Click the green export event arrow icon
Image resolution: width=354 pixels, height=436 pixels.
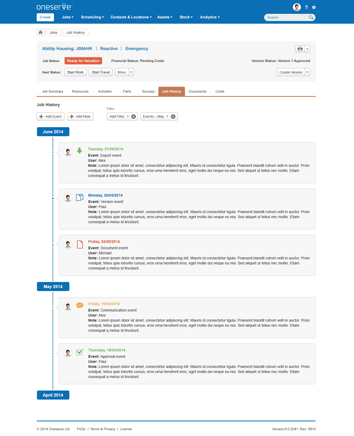pyautogui.click(x=79, y=151)
